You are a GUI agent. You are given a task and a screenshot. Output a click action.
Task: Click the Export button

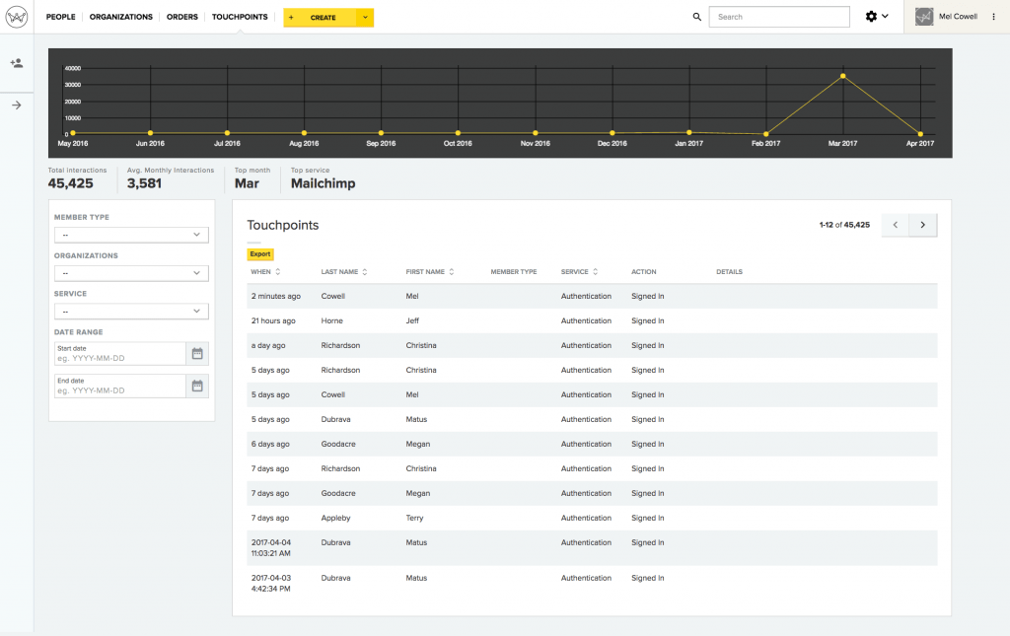260,254
